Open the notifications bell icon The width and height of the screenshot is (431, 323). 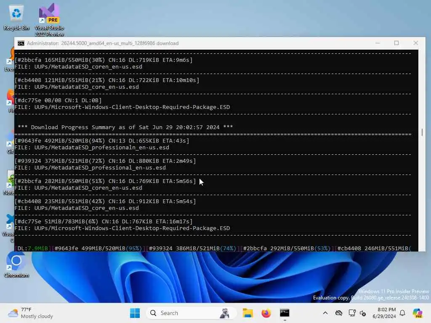[402, 313]
